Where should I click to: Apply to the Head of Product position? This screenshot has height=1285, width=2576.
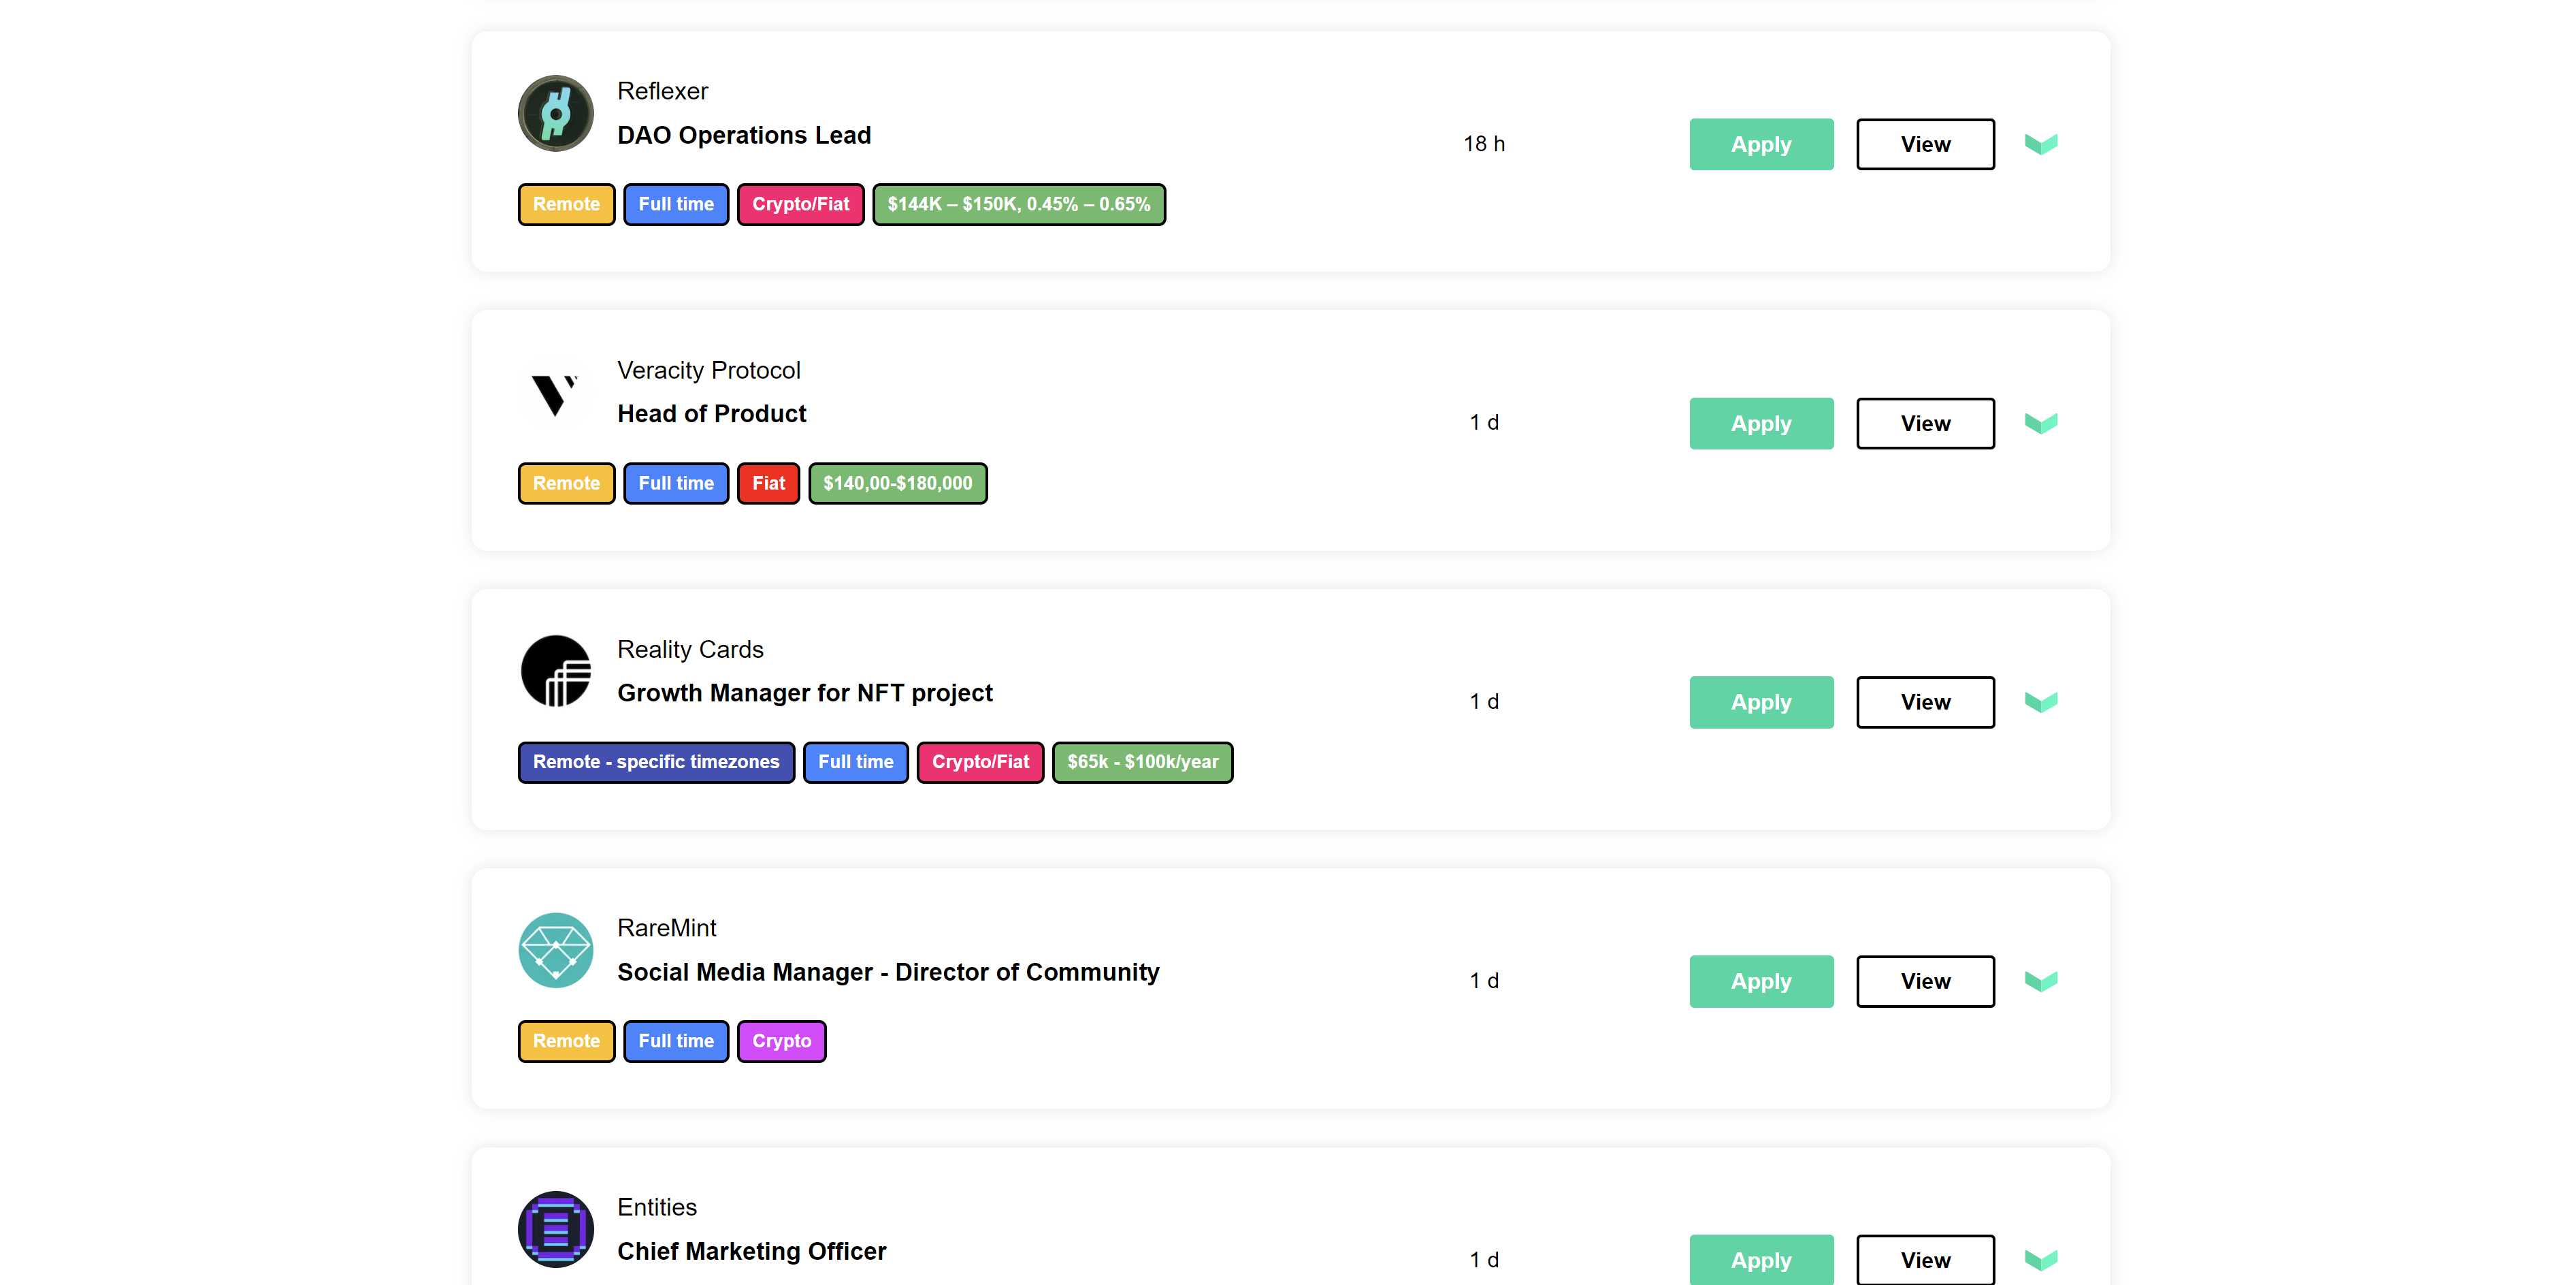pyautogui.click(x=1761, y=422)
